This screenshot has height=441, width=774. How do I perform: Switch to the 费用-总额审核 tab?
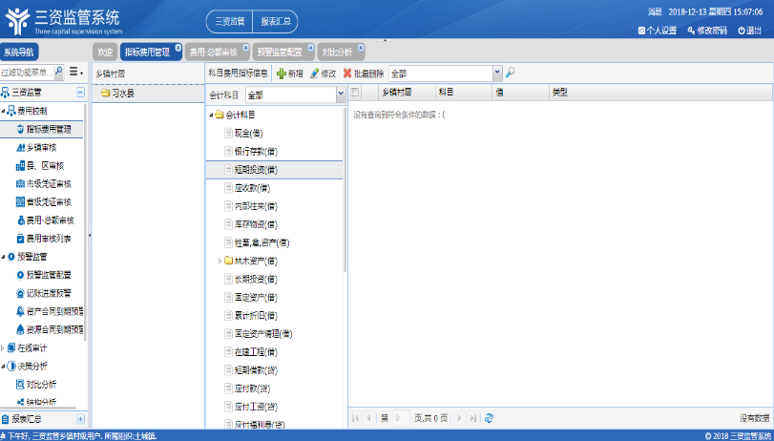(212, 52)
